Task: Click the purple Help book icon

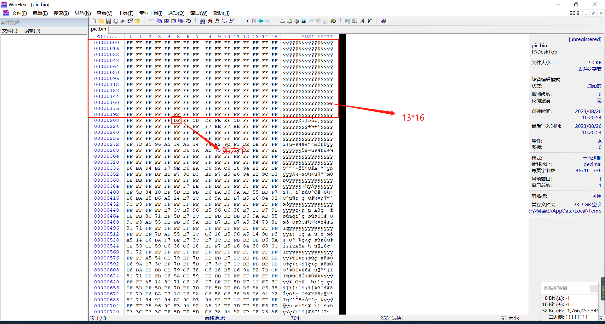Action: pos(383,21)
